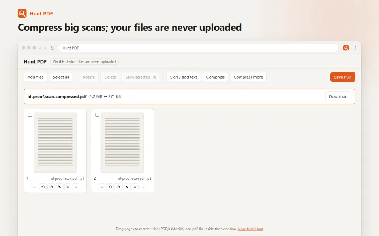Click the Hunt PDF extension icon in browser toolbar
This screenshot has height=236, width=379.
click(346, 48)
